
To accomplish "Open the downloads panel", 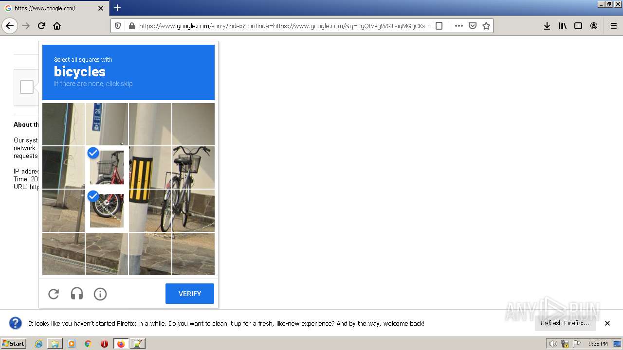I will pos(547,26).
